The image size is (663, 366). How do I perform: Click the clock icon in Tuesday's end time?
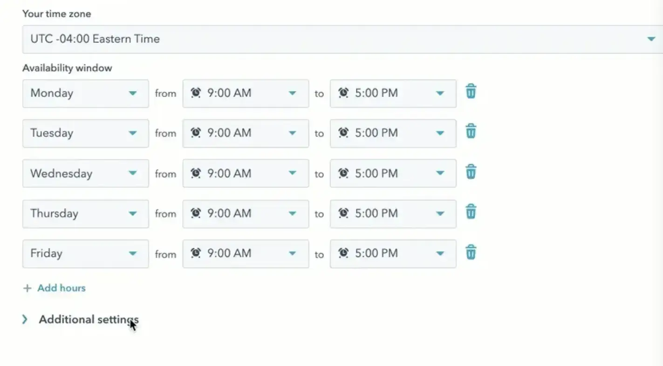tap(343, 133)
